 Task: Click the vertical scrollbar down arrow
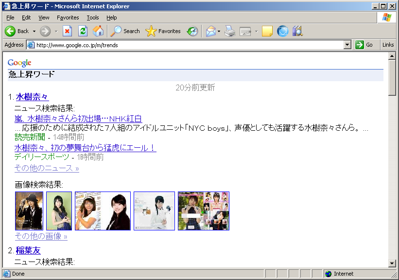point(392,263)
